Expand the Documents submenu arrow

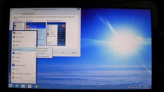point(35,49)
